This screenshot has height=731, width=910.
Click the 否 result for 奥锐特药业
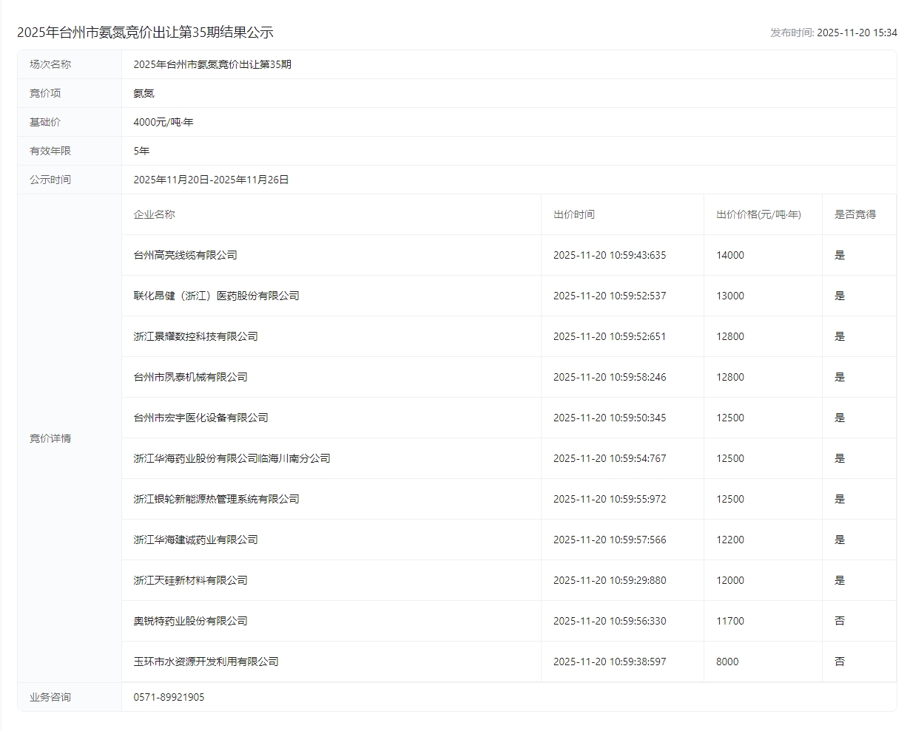click(x=839, y=621)
